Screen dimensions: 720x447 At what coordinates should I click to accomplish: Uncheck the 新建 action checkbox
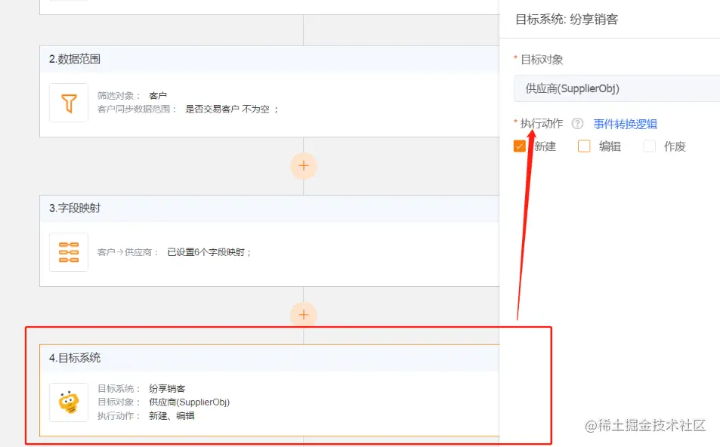pyautogui.click(x=519, y=146)
